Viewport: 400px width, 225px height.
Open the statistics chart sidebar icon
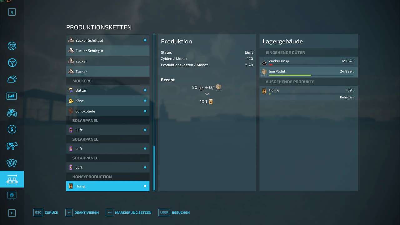[12, 96]
